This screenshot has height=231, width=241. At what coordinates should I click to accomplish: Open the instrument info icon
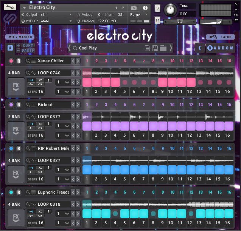(145, 8)
